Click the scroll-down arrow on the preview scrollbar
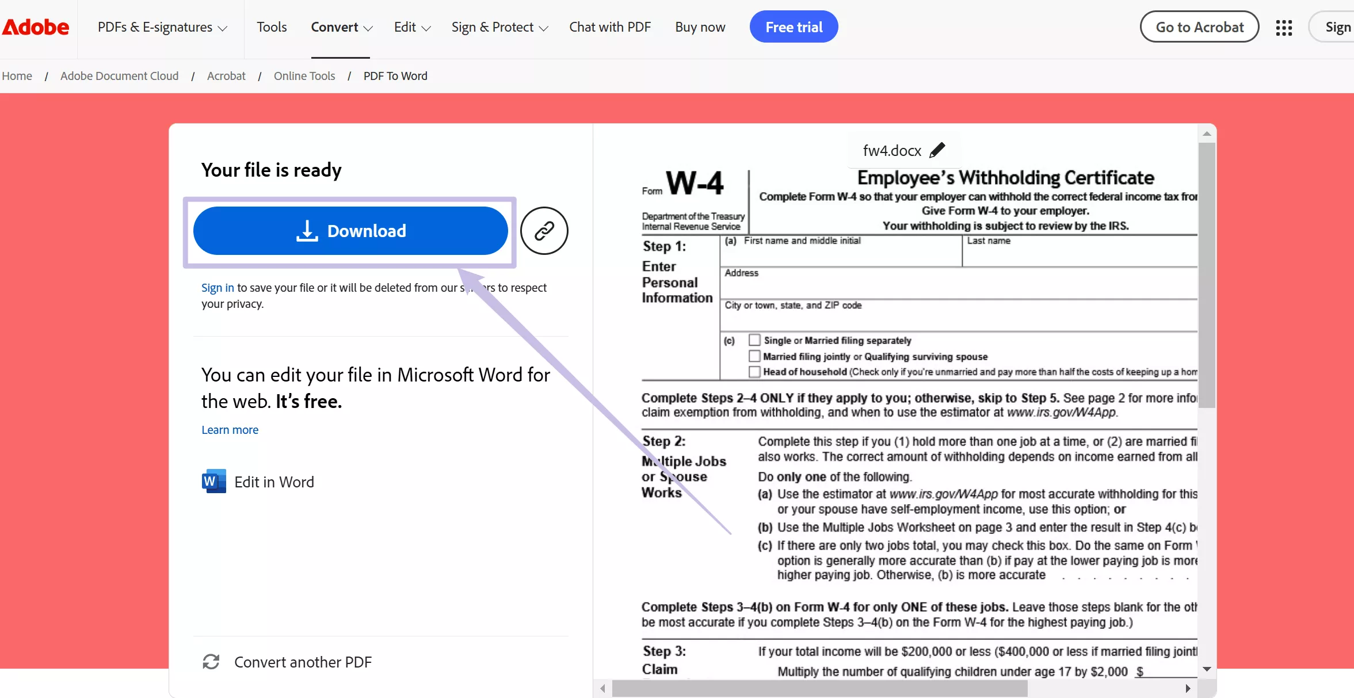 click(x=1207, y=669)
